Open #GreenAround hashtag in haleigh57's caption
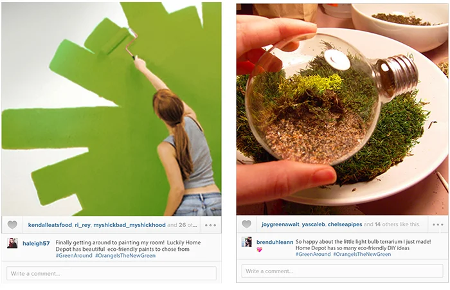 point(74,255)
